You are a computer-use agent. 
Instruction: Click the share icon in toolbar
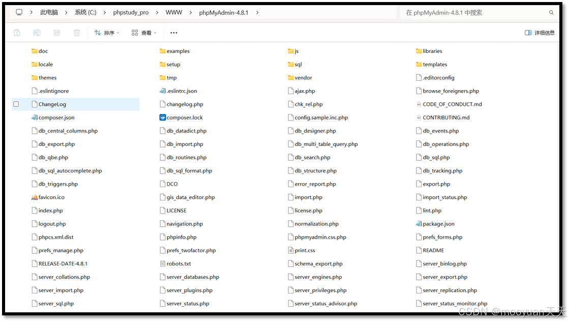point(57,33)
